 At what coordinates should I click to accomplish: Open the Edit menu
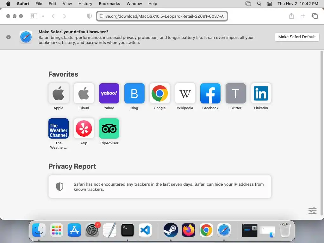pos(52,4)
